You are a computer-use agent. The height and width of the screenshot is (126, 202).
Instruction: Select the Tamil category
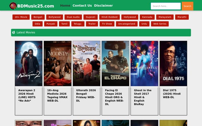(64, 24)
